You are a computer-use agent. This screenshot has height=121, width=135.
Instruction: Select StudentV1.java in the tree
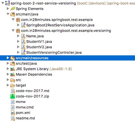pyautogui.click(x=39, y=42)
